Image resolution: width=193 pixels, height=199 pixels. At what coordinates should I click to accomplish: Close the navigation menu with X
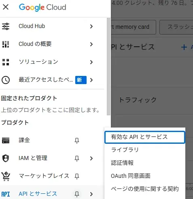pos(6,7)
